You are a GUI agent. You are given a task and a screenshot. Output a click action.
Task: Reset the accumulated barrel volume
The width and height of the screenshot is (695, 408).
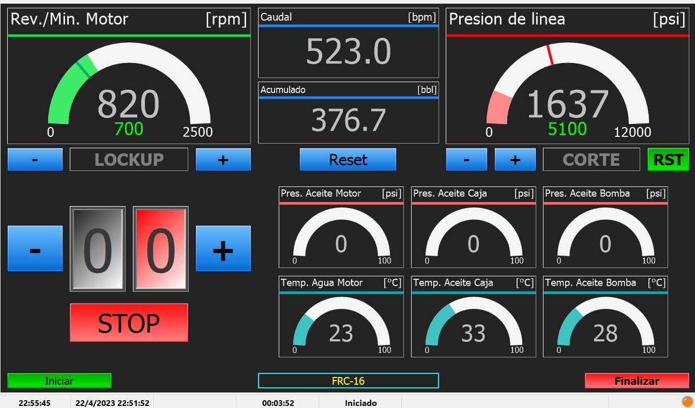coord(348,160)
